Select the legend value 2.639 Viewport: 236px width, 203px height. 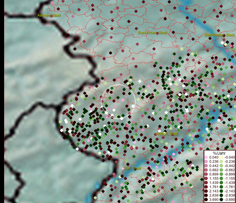click(x=214, y=195)
